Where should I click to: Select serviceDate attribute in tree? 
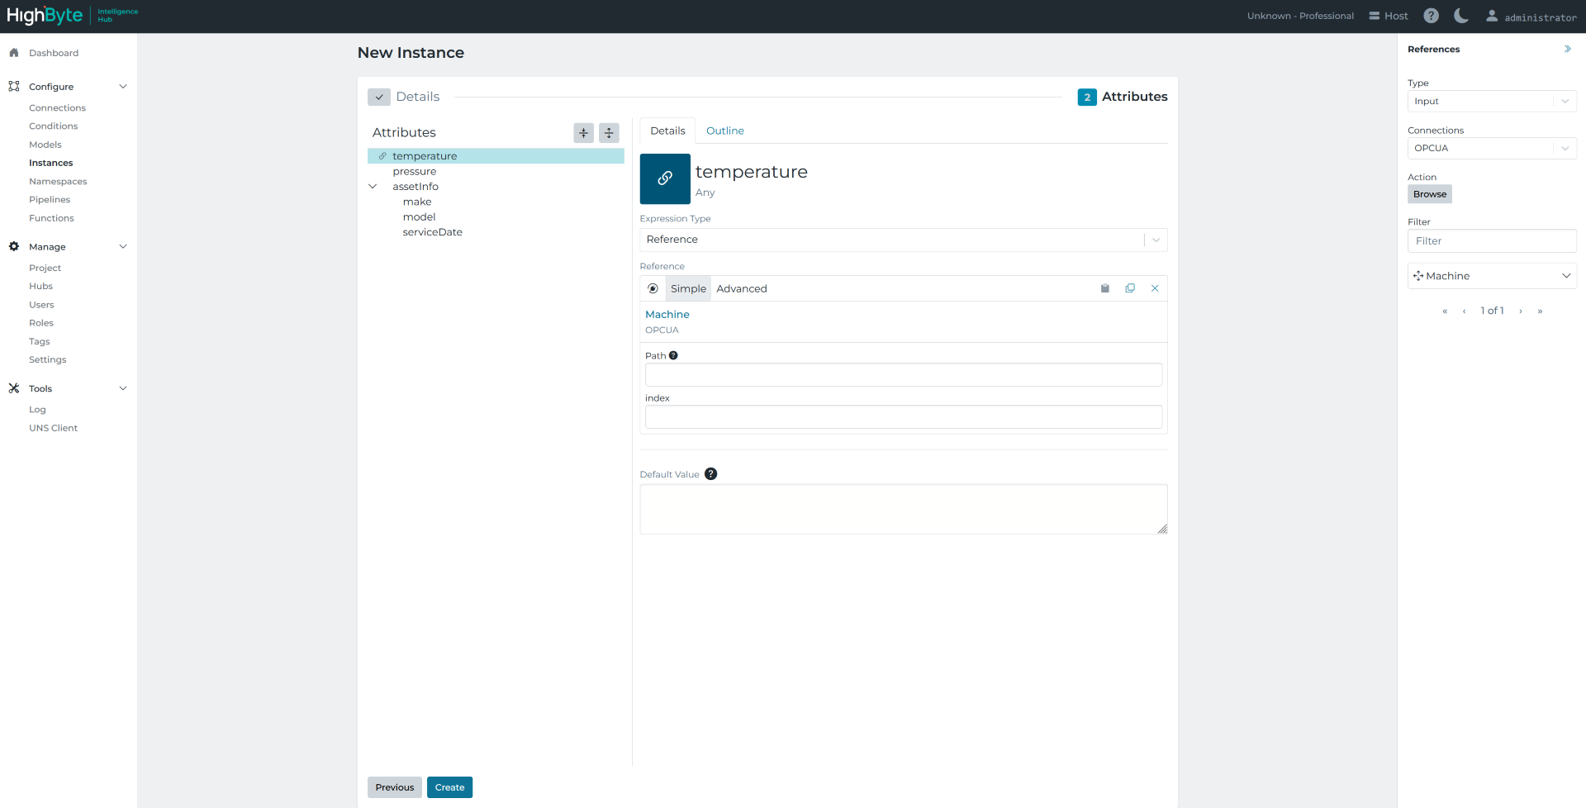click(x=432, y=232)
